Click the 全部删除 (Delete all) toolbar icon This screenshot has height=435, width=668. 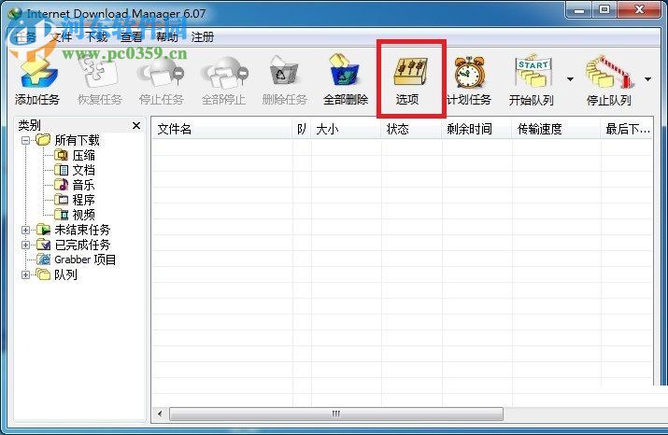pyautogui.click(x=346, y=79)
